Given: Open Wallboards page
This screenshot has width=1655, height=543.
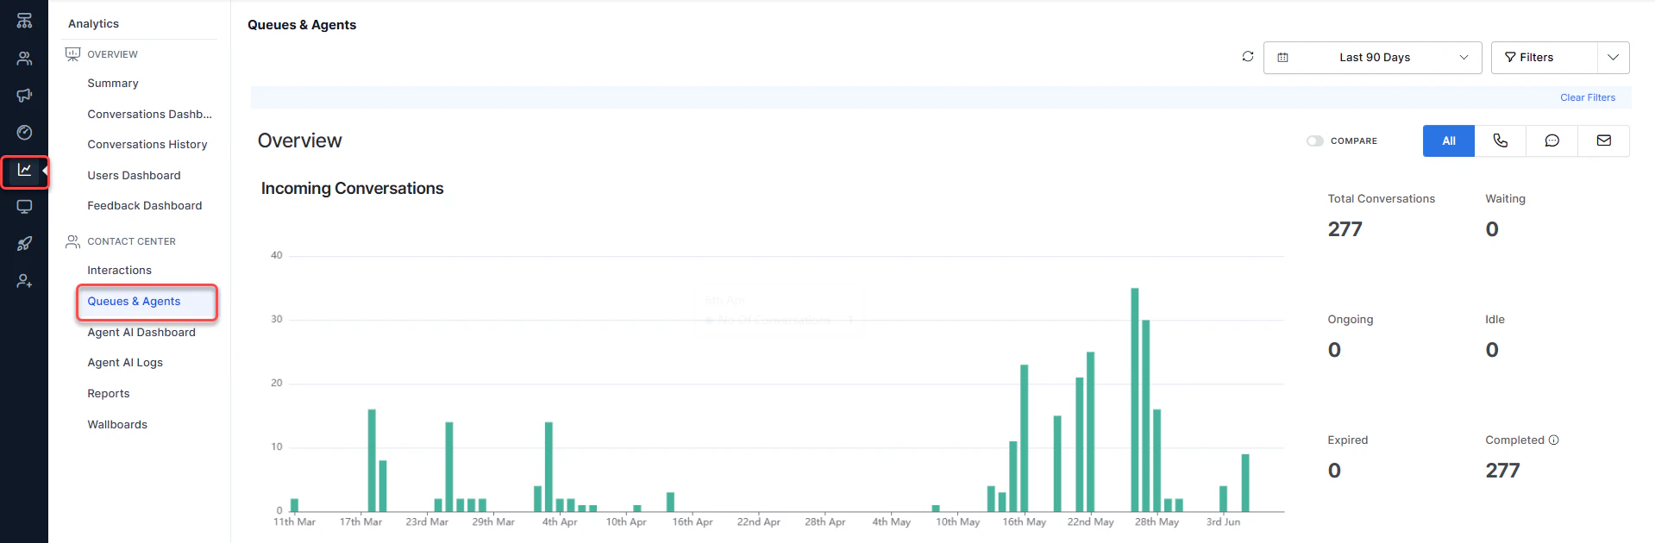Looking at the screenshot, I should tap(117, 425).
